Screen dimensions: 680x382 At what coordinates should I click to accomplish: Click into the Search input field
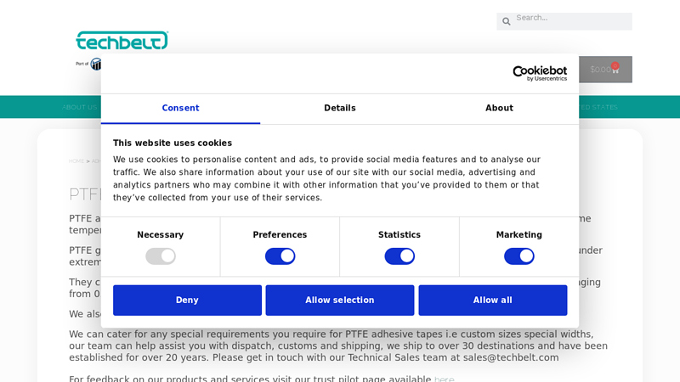pyautogui.click(x=571, y=20)
